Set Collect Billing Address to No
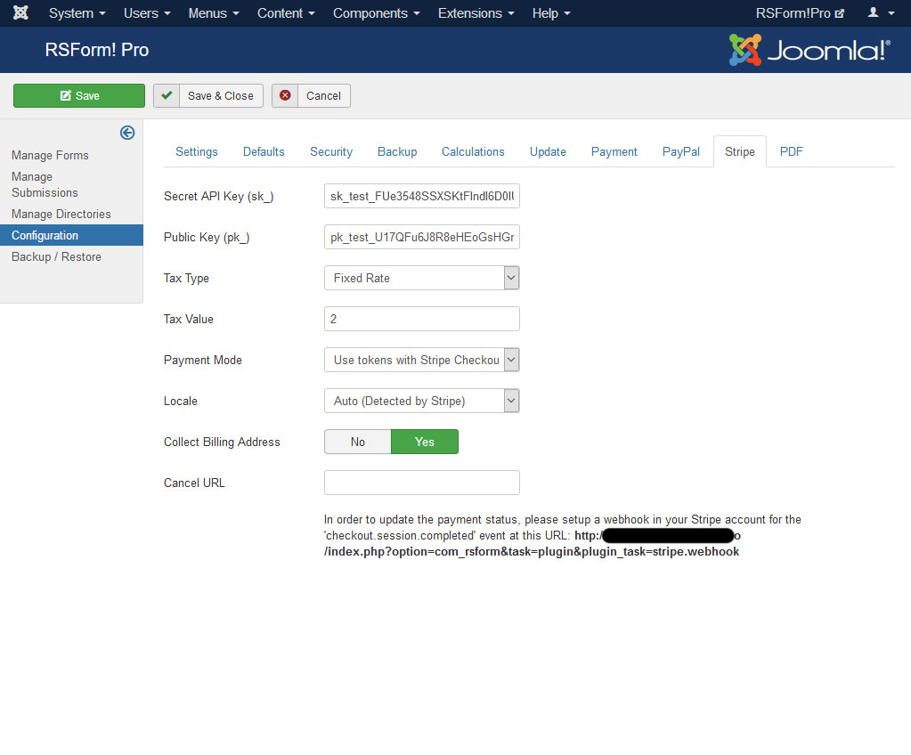Screen dimensions: 911x755 tap(358, 442)
